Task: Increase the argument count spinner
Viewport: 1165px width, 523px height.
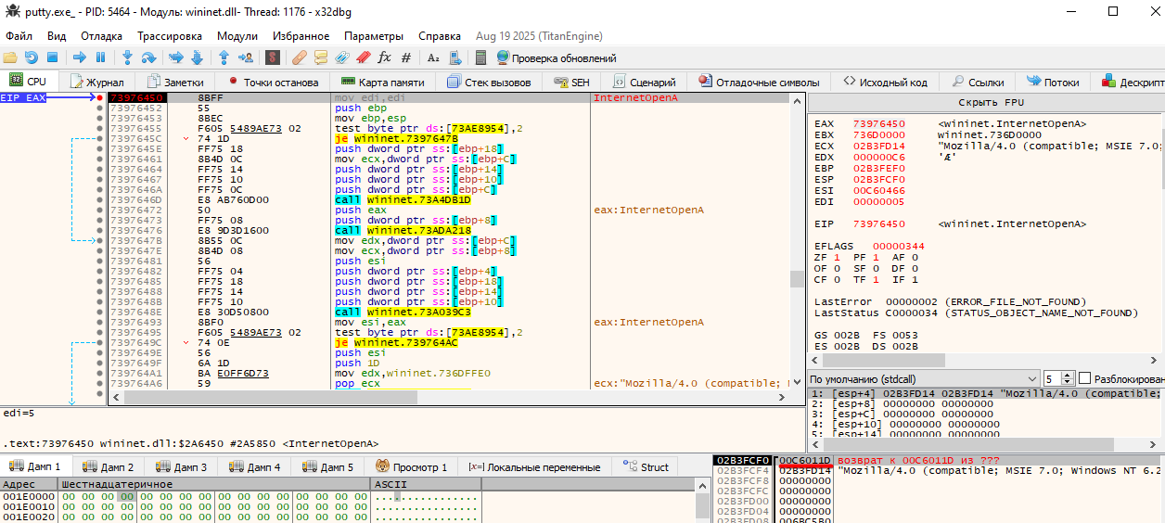Action: [x=1068, y=376]
